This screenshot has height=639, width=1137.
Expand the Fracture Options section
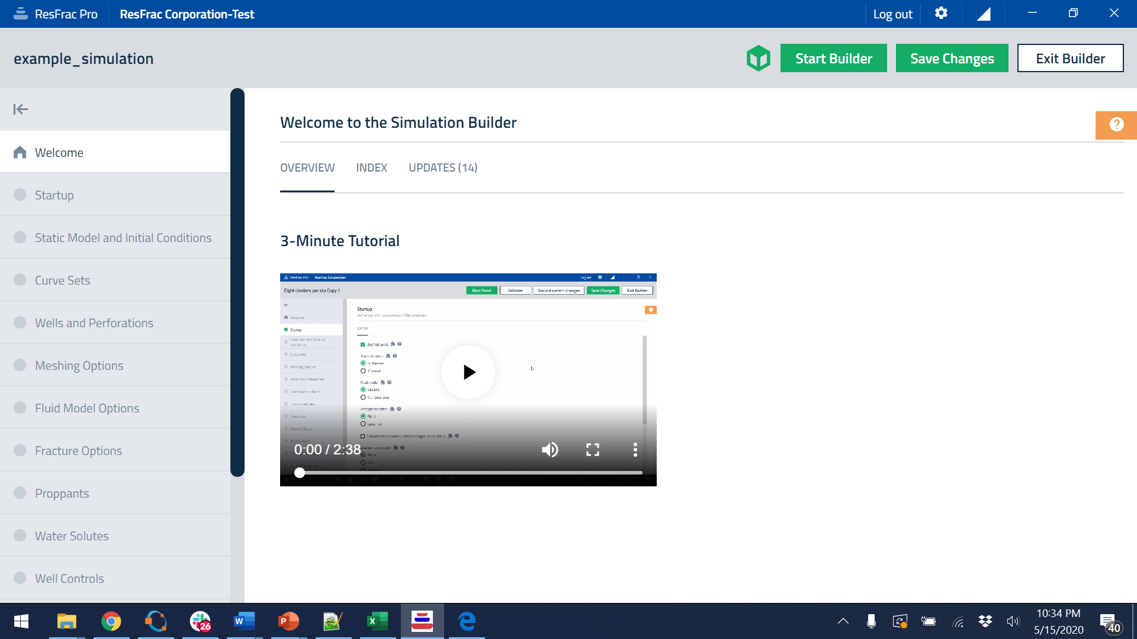tap(79, 450)
